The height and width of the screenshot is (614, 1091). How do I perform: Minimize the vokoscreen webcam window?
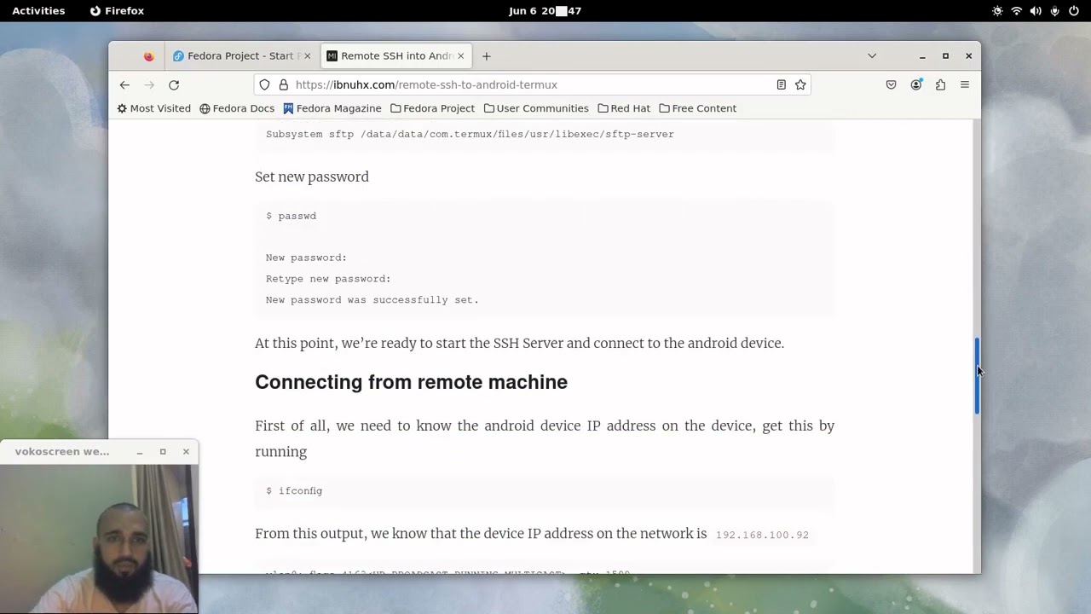pos(140,452)
